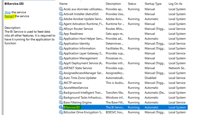
Task: Select the gear icon for AllJoyn Router Service
Action: click(61, 29)
